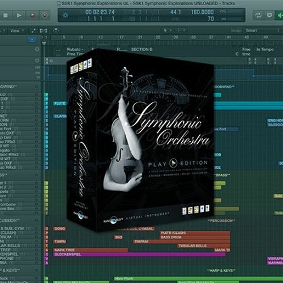
Task: Click the bar position 1 1 1 1
Action: pos(101,19)
